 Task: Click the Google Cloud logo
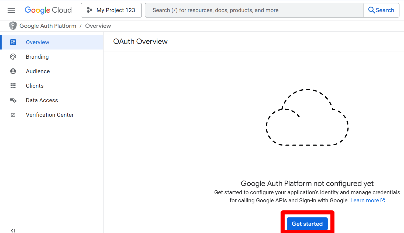tap(48, 10)
